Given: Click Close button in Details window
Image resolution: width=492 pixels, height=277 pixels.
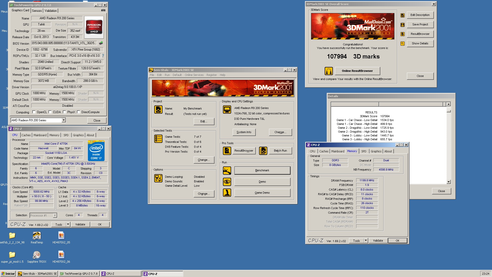Looking at the screenshot, I should coord(441,191).
